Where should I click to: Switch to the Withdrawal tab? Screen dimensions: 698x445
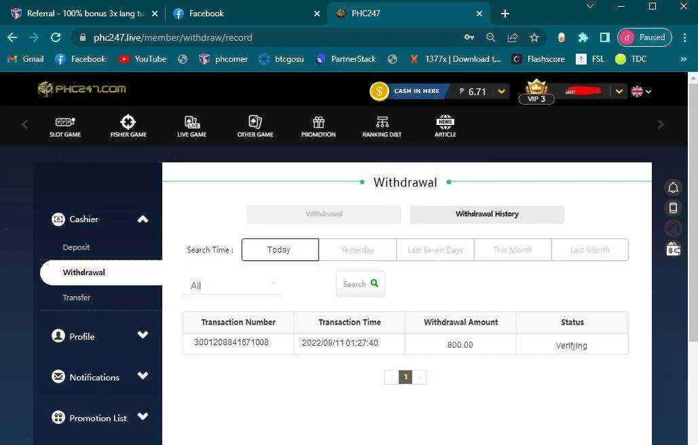tap(324, 214)
